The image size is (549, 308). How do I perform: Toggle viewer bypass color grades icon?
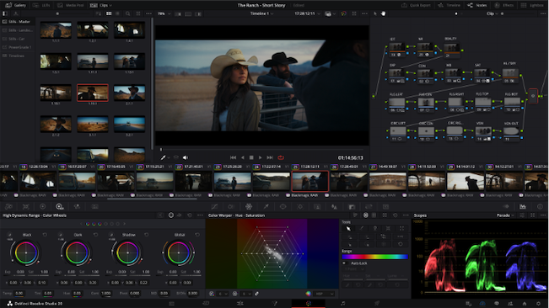[x=343, y=13]
